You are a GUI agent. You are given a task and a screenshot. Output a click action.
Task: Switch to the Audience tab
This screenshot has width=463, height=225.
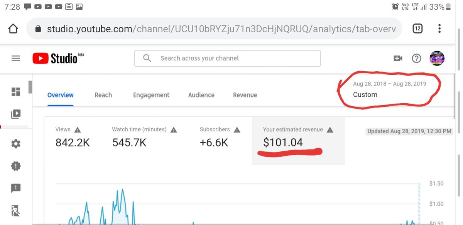tap(201, 95)
